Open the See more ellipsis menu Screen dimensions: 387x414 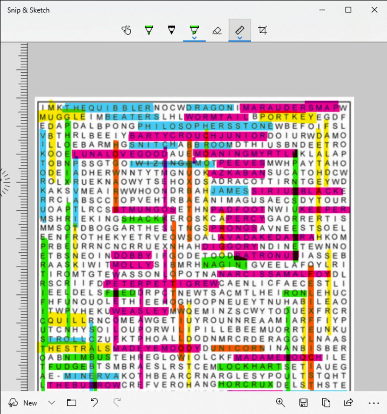(x=373, y=403)
